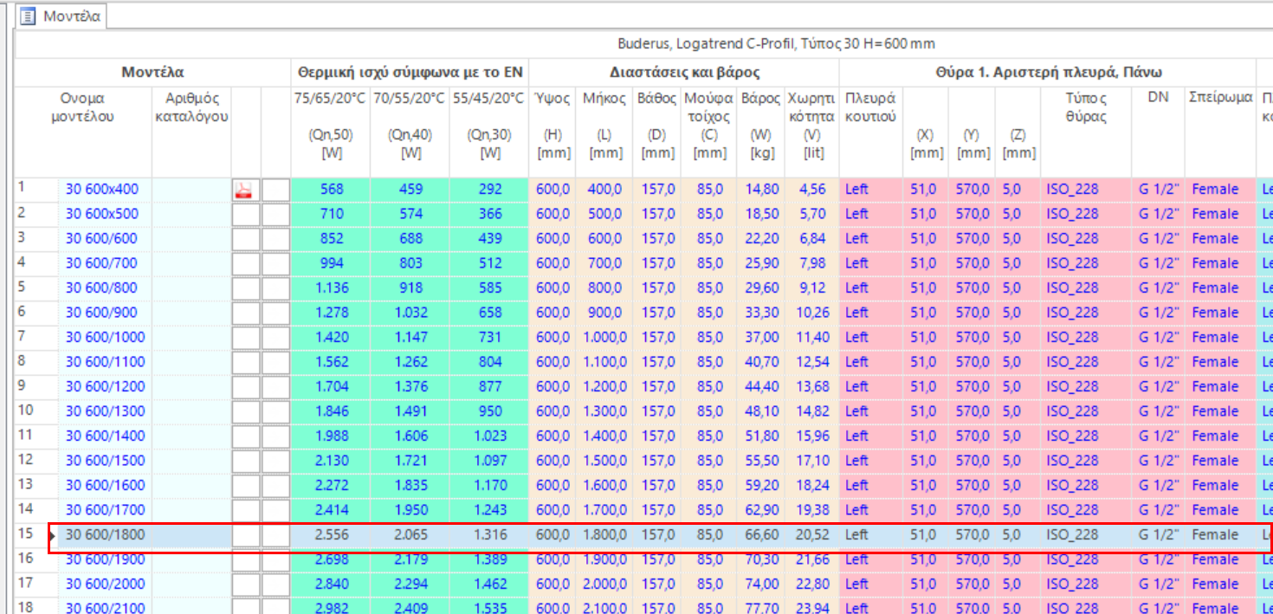This screenshot has width=1273, height=614.
Task: Click the Διαστάσεις και βάρος group header
Action: (684, 72)
